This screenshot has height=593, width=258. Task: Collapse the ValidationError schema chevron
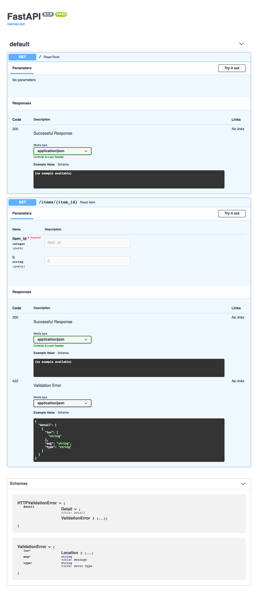click(x=49, y=547)
